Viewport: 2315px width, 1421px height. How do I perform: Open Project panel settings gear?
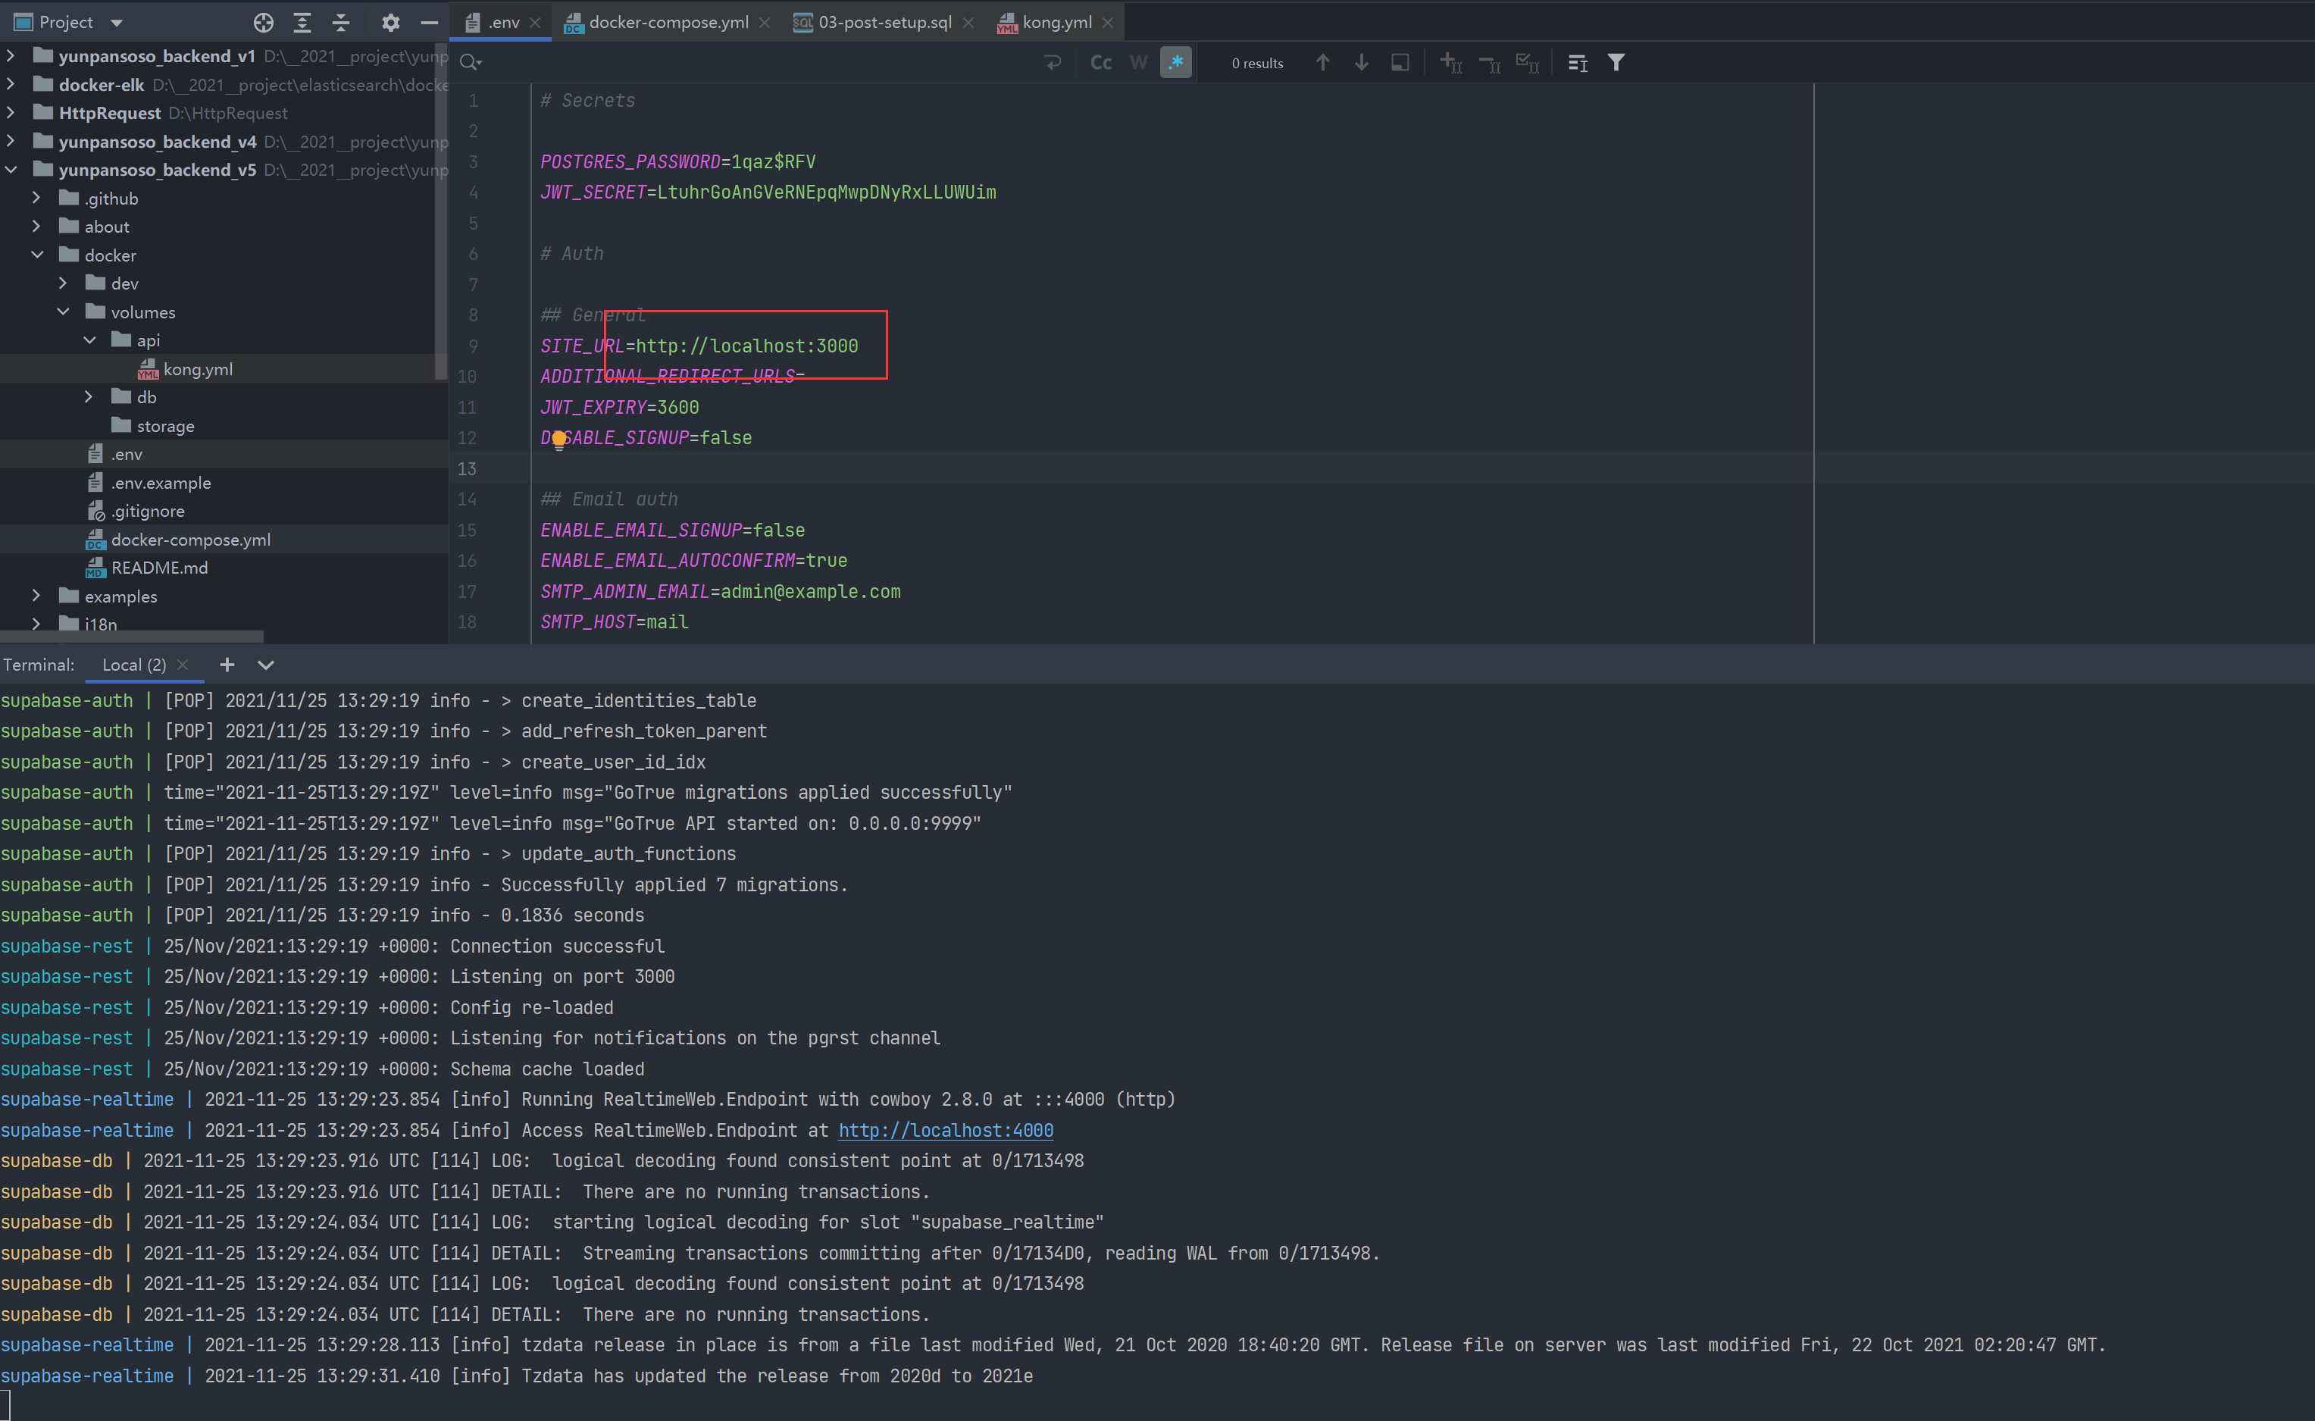tap(391, 23)
